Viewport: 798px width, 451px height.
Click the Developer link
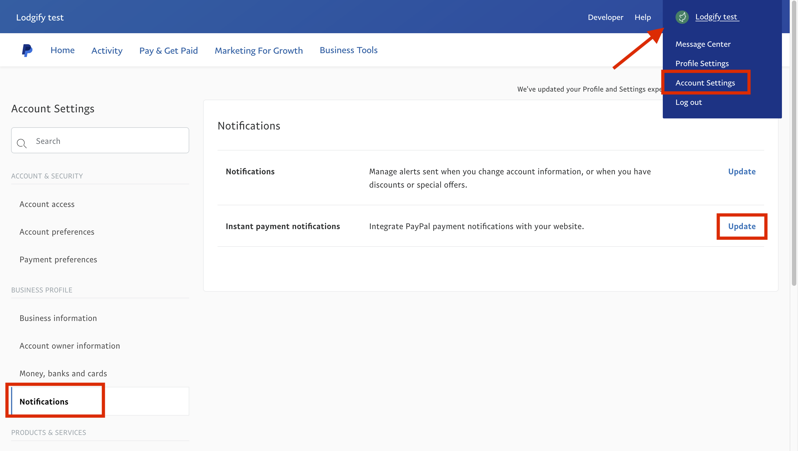coord(605,17)
